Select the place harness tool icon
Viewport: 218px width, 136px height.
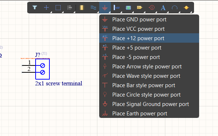pos(117,8)
